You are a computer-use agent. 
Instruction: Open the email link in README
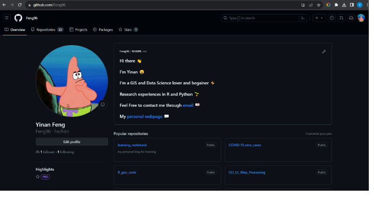coord(188,105)
